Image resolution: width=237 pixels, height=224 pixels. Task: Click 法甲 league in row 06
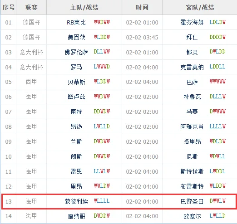31,97
